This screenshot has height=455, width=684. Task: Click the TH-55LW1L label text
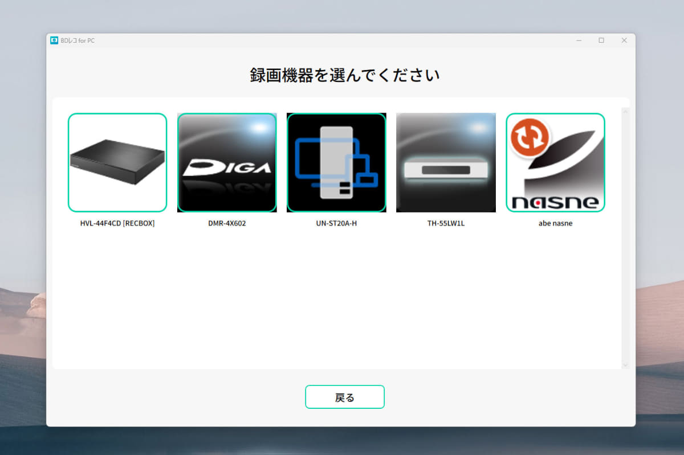tap(446, 223)
